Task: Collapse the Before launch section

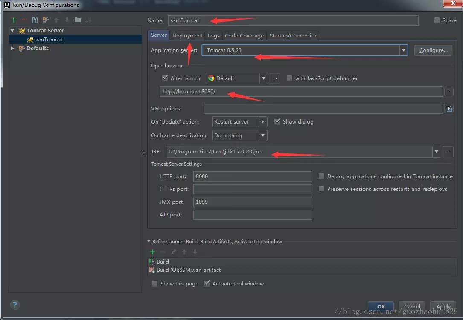Action: (x=149, y=241)
